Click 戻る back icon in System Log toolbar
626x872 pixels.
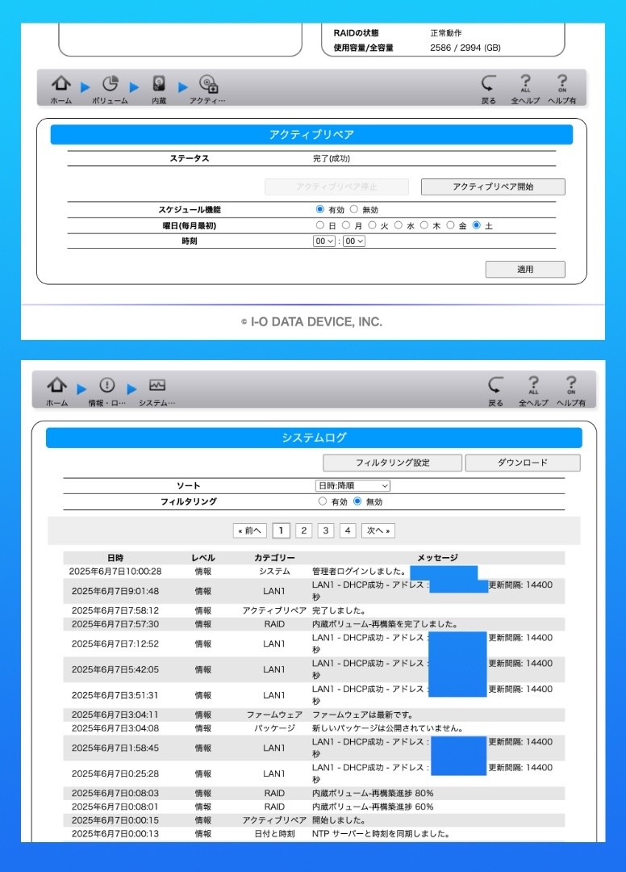(x=495, y=392)
